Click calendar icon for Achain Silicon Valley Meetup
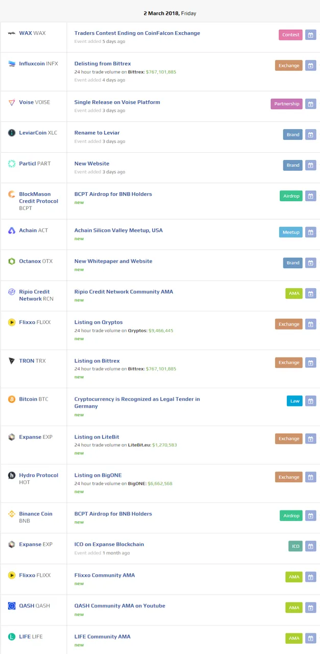The height and width of the screenshot is (654, 320). (x=310, y=232)
